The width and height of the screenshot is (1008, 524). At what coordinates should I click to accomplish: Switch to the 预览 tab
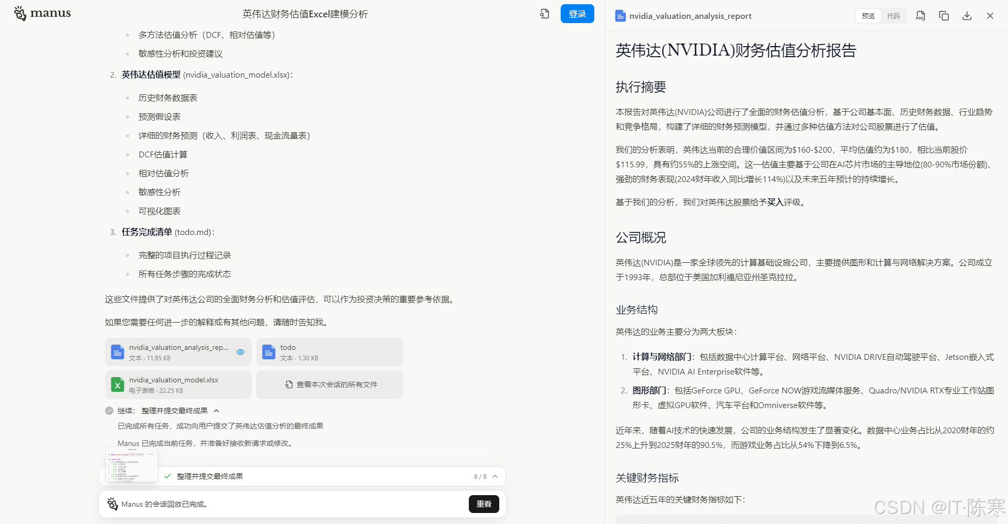coord(868,16)
